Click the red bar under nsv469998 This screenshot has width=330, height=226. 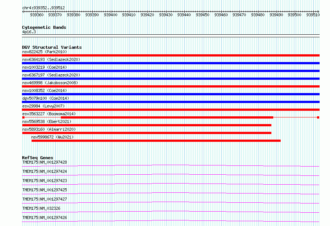tap(171, 86)
